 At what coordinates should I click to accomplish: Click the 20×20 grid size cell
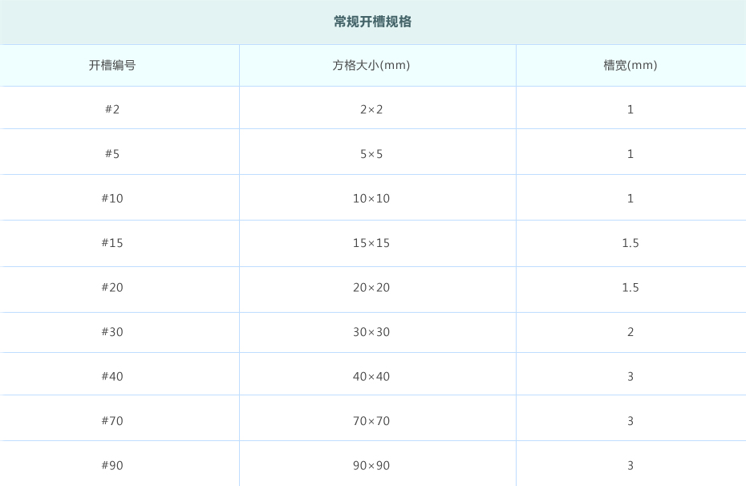tap(371, 287)
